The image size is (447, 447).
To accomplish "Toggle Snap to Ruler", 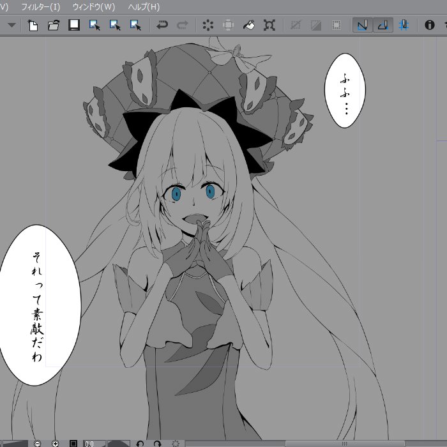I will click(363, 25).
